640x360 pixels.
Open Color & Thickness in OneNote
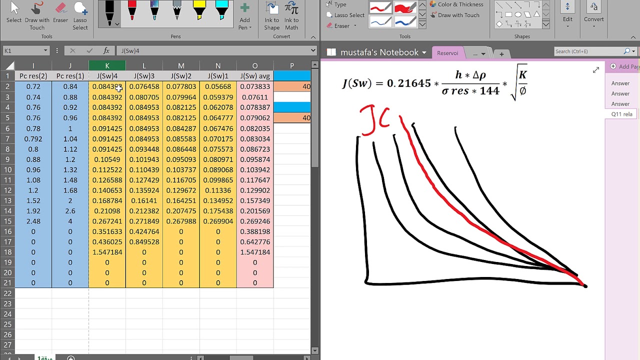coord(456,4)
